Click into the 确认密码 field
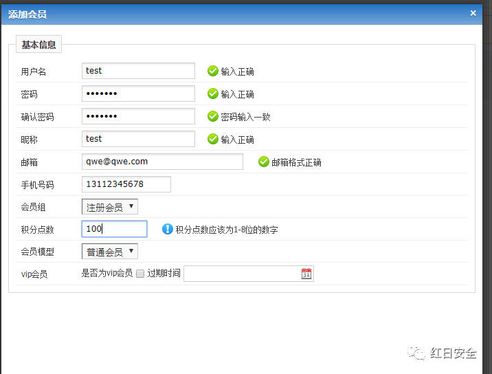The height and width of the screenshot is (374, 492). point(138,116)
